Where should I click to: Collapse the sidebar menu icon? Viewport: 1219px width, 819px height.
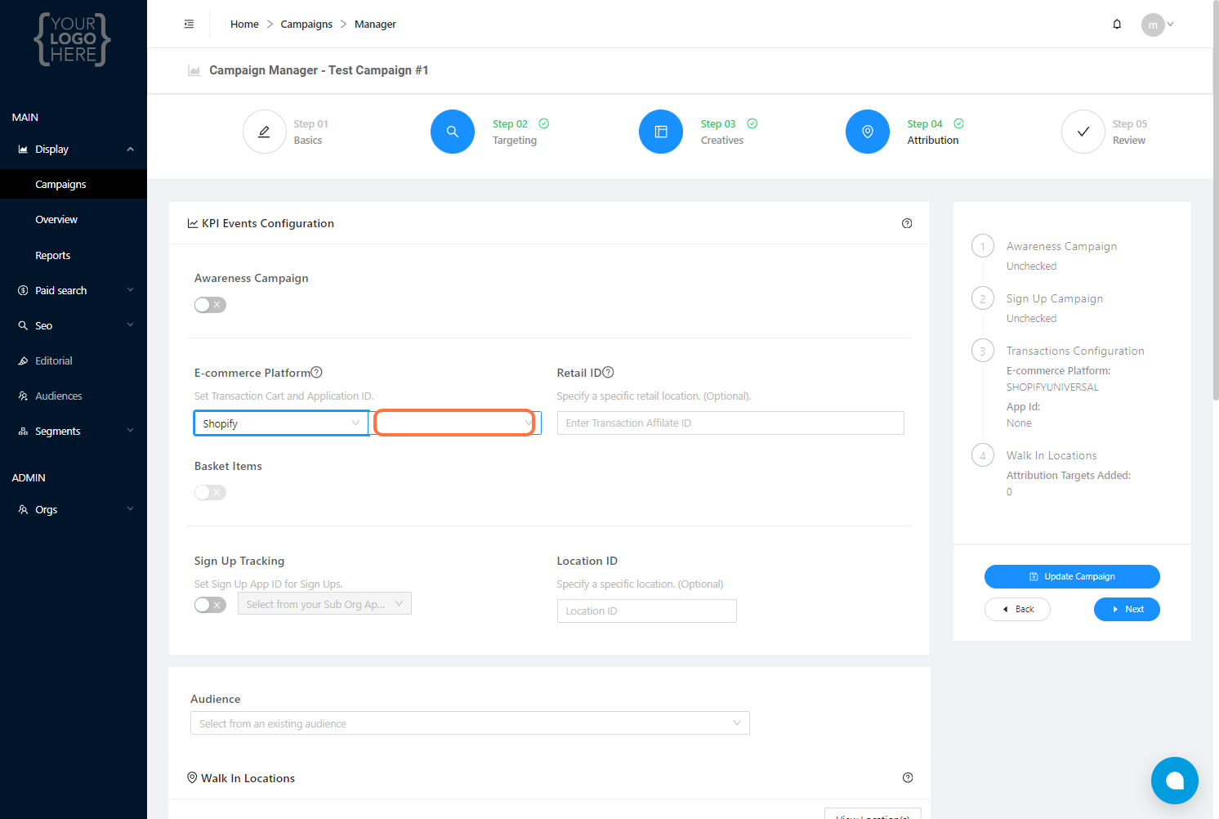click(x=189, y=25)
